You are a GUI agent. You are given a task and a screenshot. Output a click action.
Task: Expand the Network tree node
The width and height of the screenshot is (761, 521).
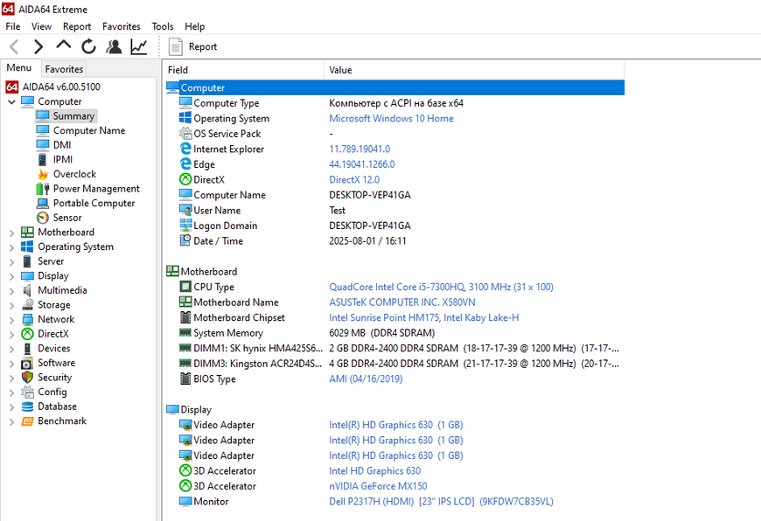click(x=11, y=320)
